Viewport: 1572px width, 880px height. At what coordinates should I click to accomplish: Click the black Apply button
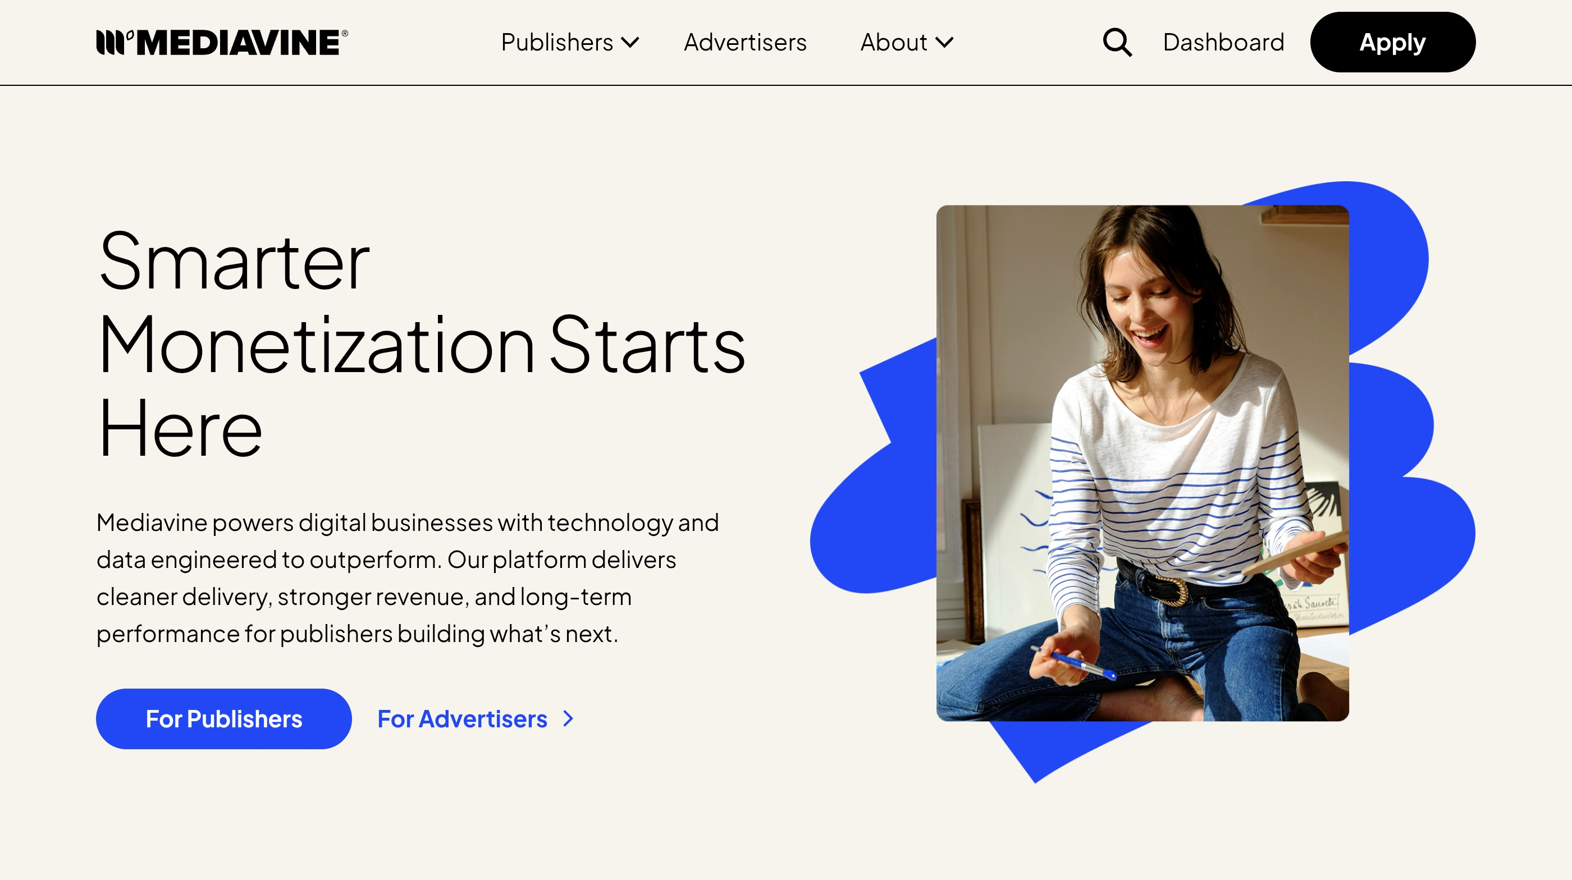[x=1392, y=42]
